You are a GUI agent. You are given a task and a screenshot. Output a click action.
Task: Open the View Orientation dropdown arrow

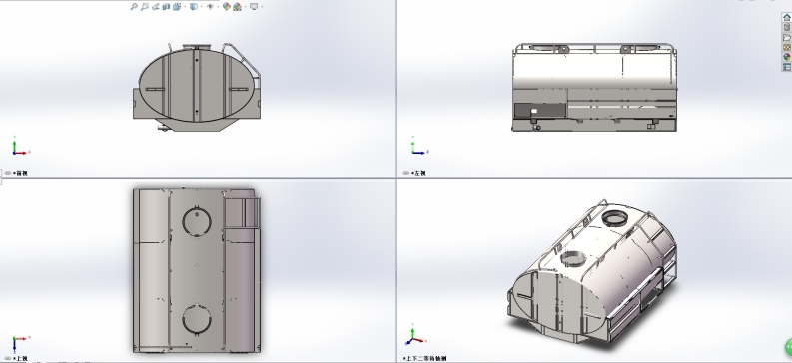point(185,7)
